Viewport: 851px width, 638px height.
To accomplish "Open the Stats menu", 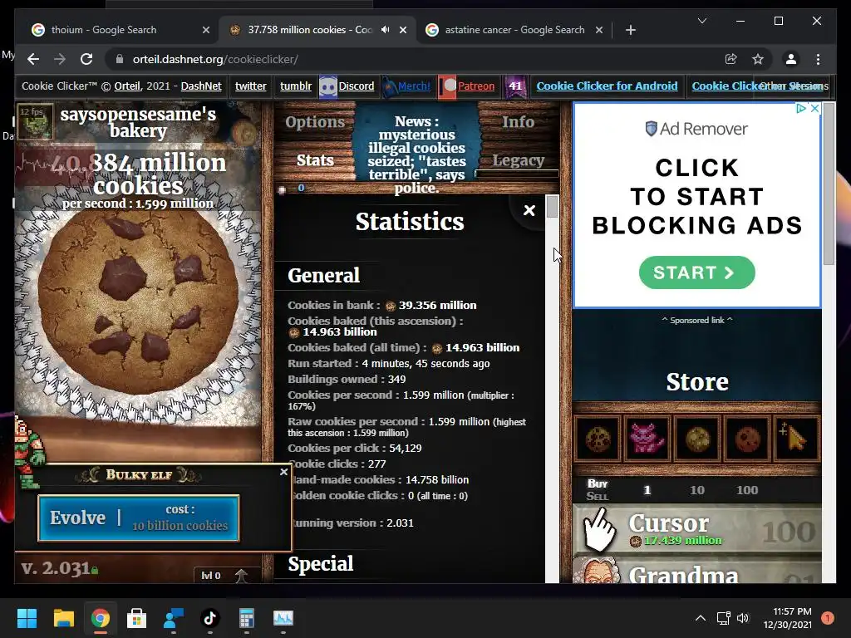I will click(315, 160).
